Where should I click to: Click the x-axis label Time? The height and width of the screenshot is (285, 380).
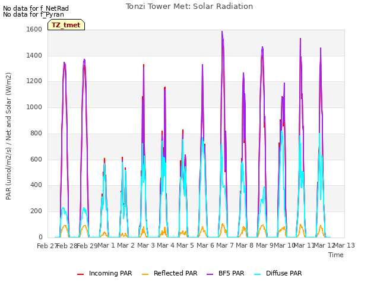point(336,255)
